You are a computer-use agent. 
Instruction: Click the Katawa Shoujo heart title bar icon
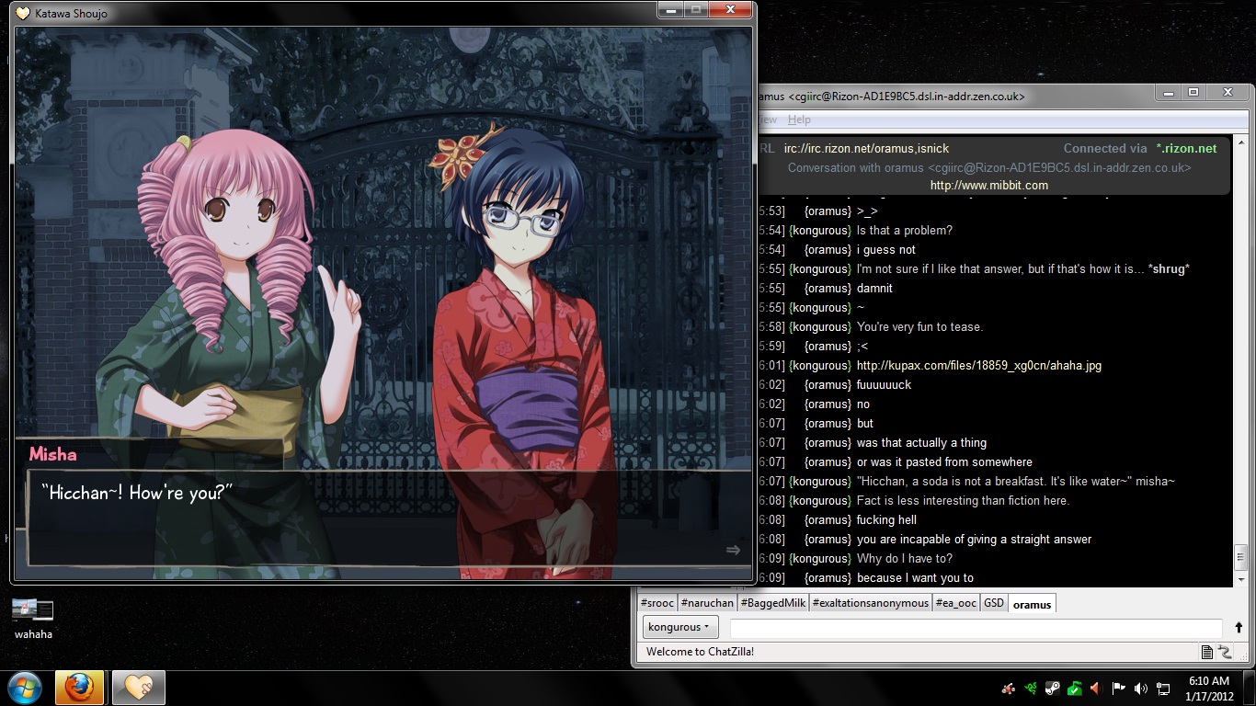click(23, 13)
